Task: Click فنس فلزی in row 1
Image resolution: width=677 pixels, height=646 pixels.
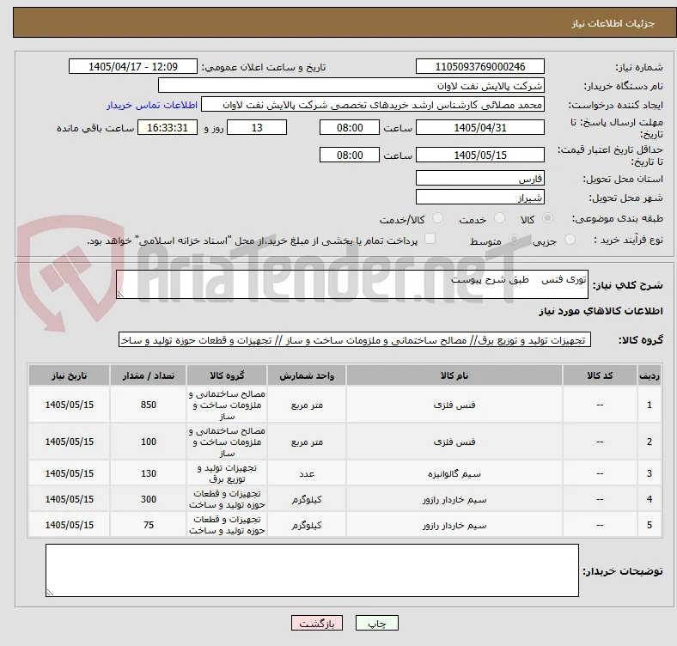Action: [454, 405]
